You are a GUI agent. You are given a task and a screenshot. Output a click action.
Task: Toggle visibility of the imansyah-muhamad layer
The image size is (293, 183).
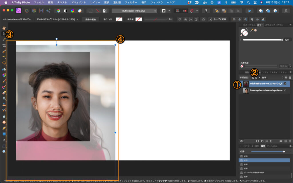(x=285, y=91)
